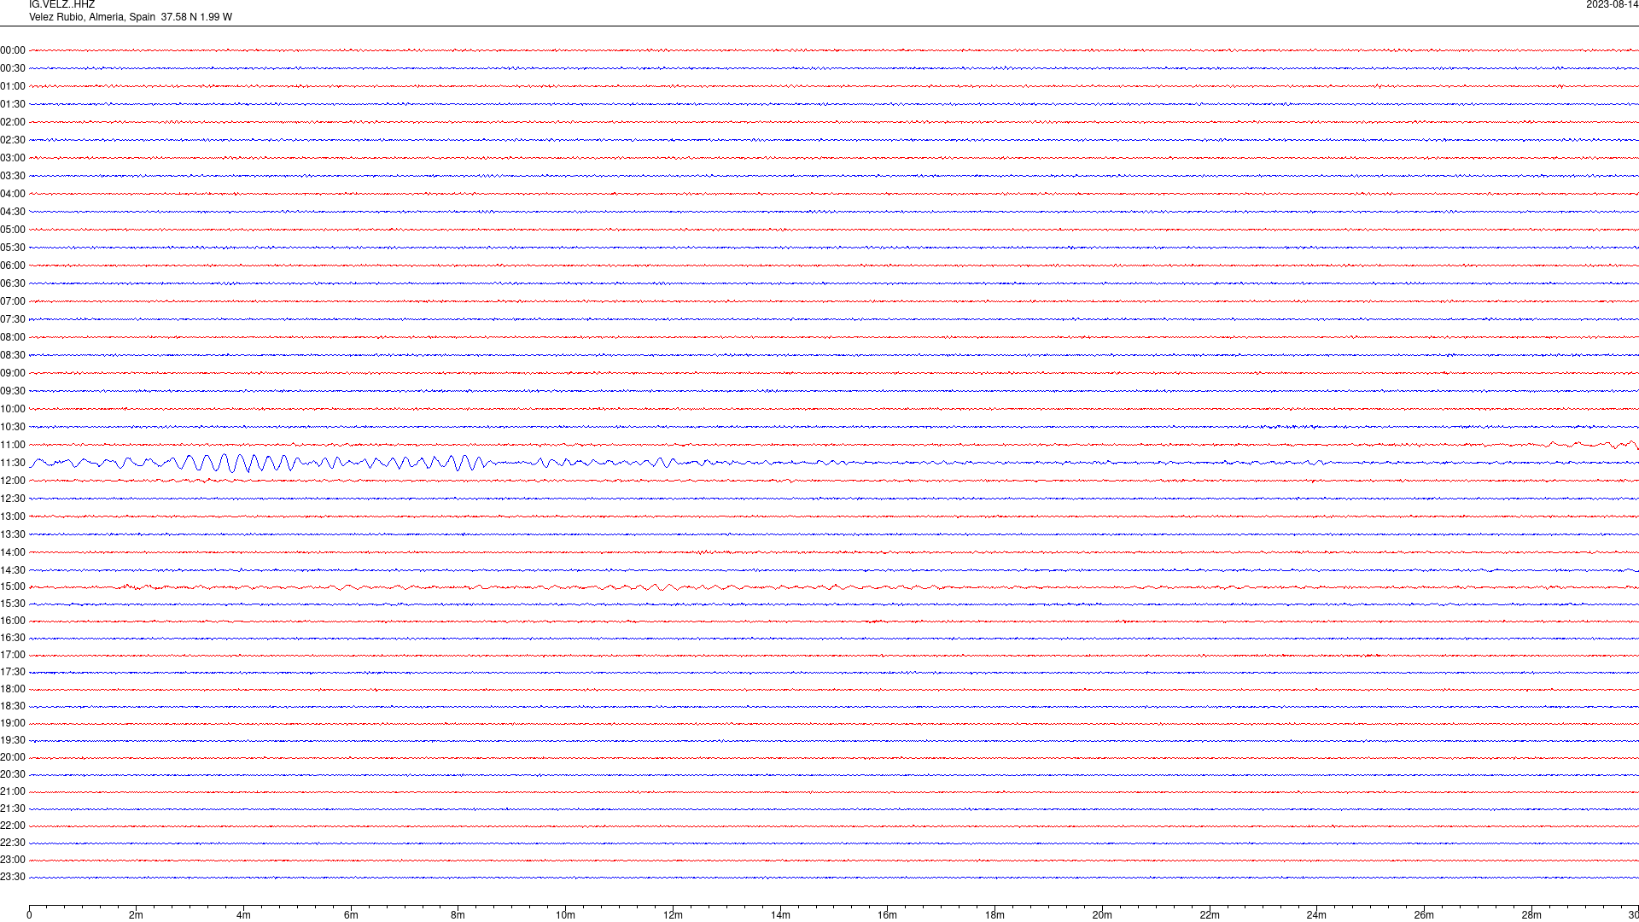Pick the 08:00 trace label
Viewport: 1639px width, 922px height.
click(13, 337)
